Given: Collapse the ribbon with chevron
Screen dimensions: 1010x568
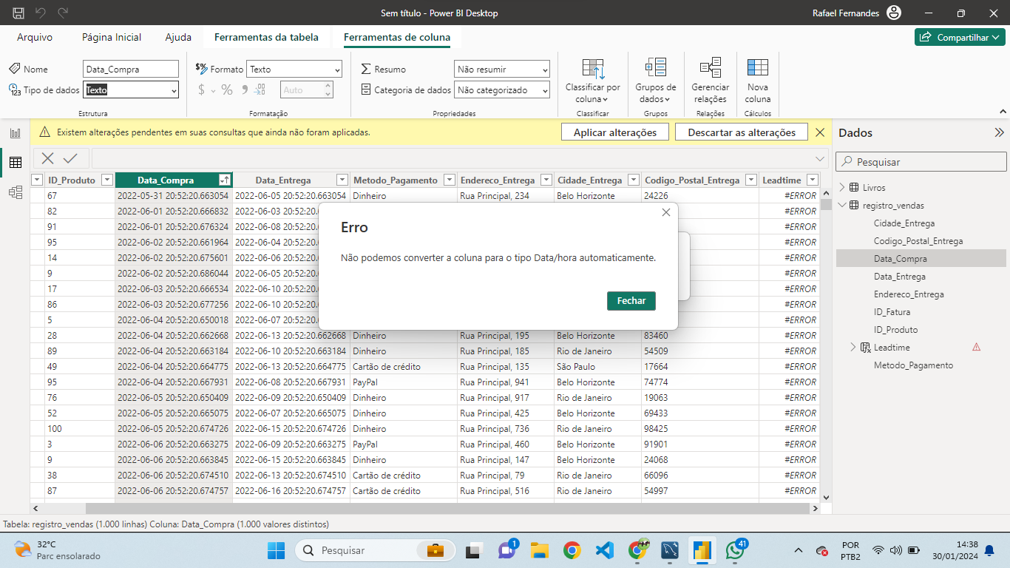Looking at the screenshot, I should [x=1002, y=112].
